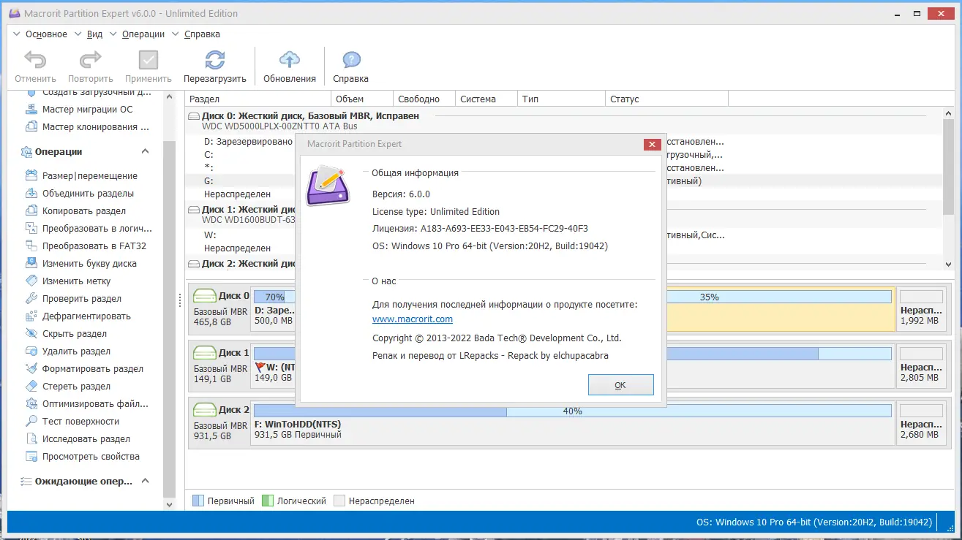Viewport: 962px width, 540px height.
Task: Open the Вид menu
Action: (x=94, y=34)
